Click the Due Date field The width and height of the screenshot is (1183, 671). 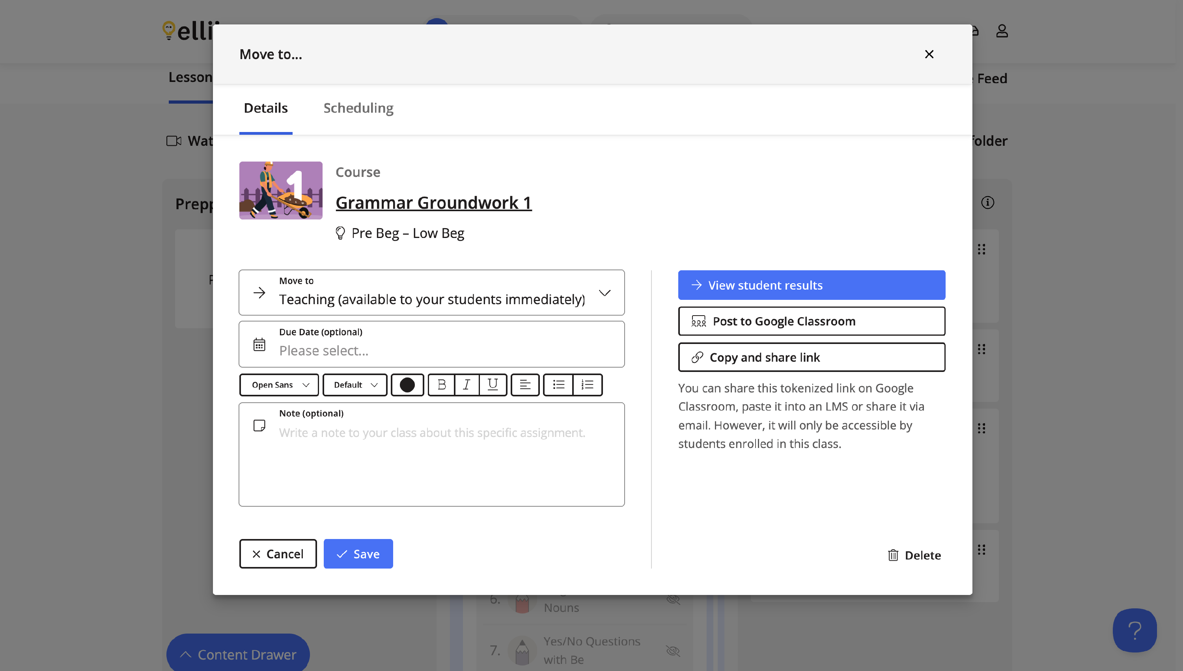(x=431, y=344)
